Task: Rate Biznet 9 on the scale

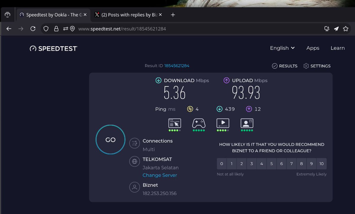Action: (x=311, y=164)
